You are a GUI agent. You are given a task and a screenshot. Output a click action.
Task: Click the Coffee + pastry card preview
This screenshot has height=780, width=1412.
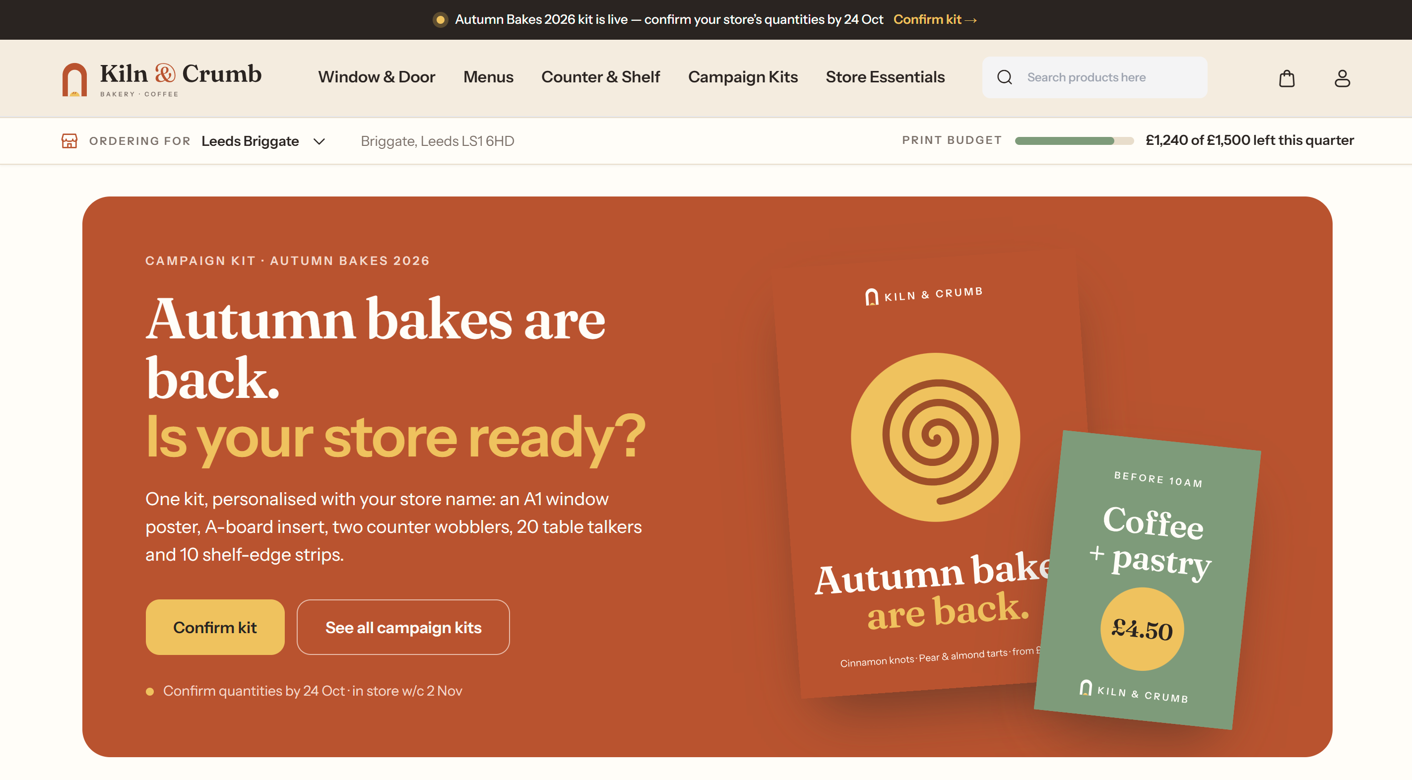tap(1148, 580)
